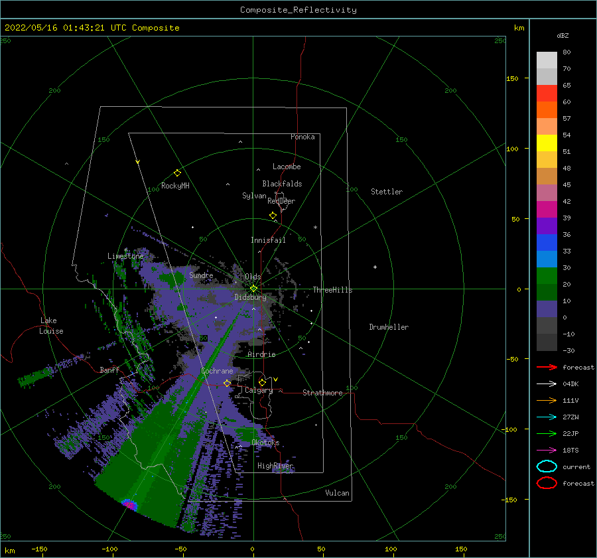Click the RockyMH label
The image size is (597, 558).
coord(175,186)
